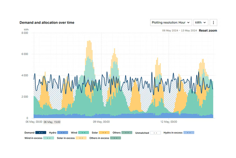Click the 09 May, 00:00 axis marker
Image resolution: width=236 pixels, height=158 pixels.
click(101, 122)
